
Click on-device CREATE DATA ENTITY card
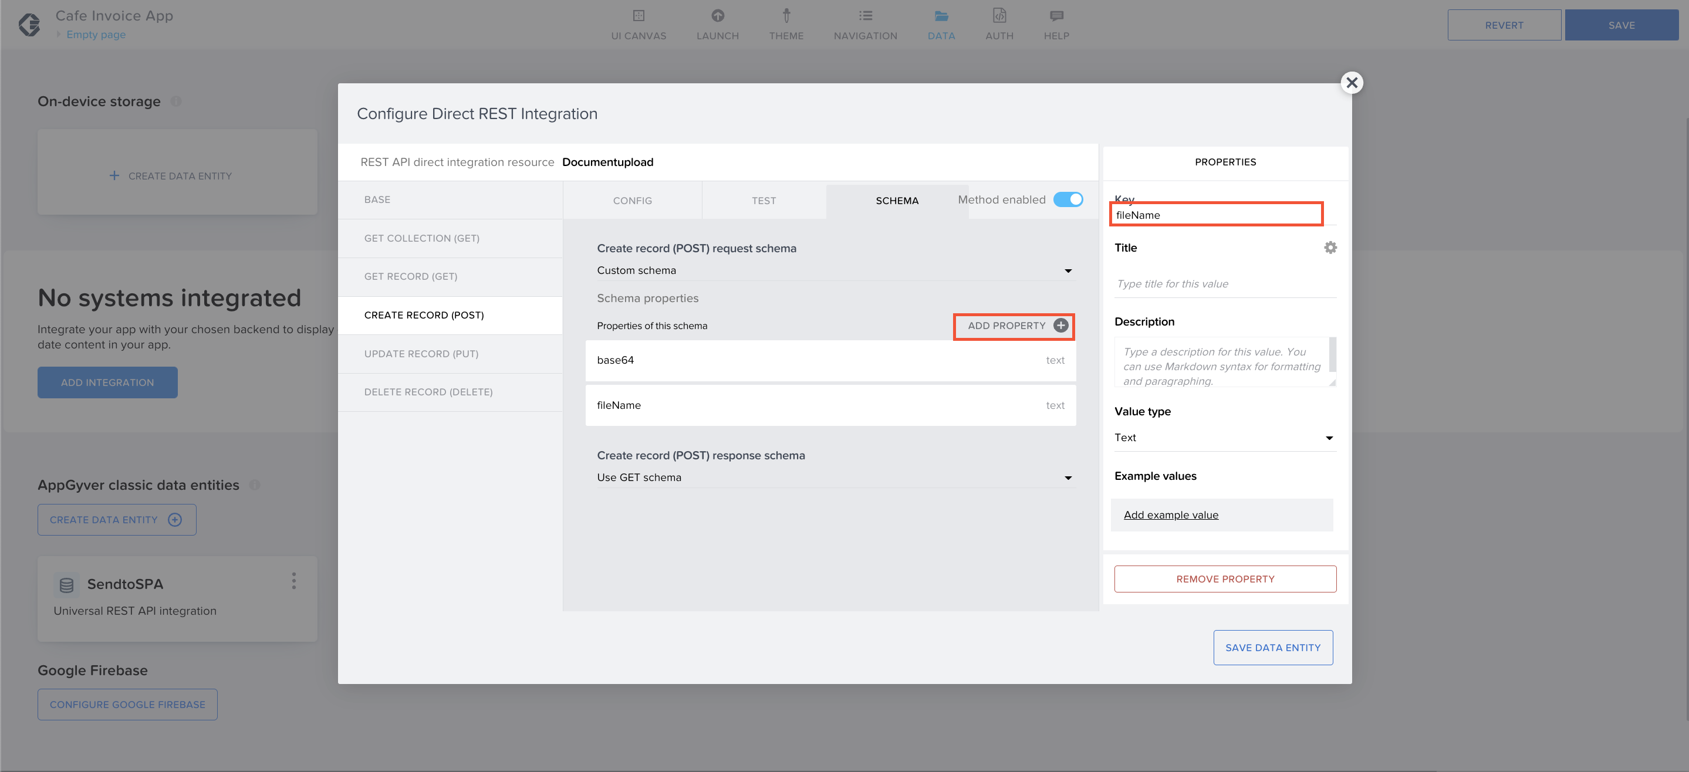(x=177, y=172)
